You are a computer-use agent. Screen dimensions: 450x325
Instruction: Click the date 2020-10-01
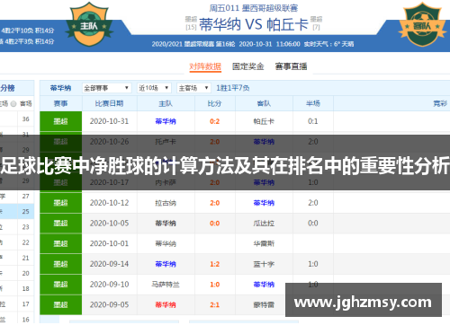109,243
